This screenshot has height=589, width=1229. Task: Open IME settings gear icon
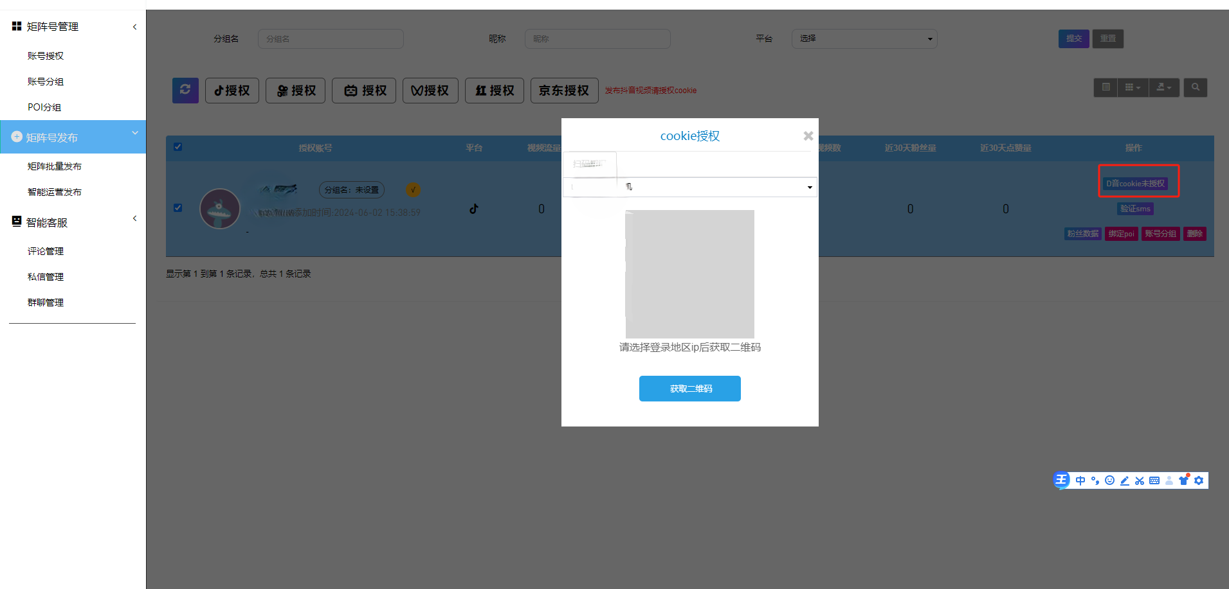point(1199,480)
